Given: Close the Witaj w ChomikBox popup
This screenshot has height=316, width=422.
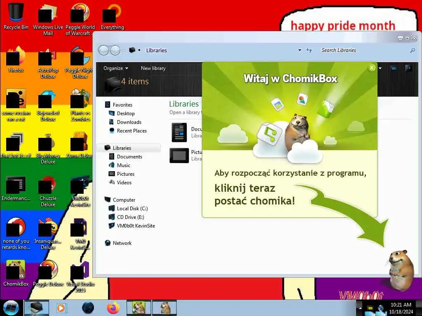Looking at the screenshot, I should tap(372, 68).
